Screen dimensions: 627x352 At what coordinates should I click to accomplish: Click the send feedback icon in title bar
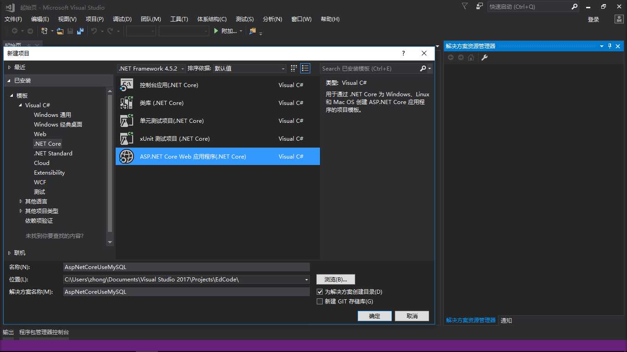click(479, 6)
